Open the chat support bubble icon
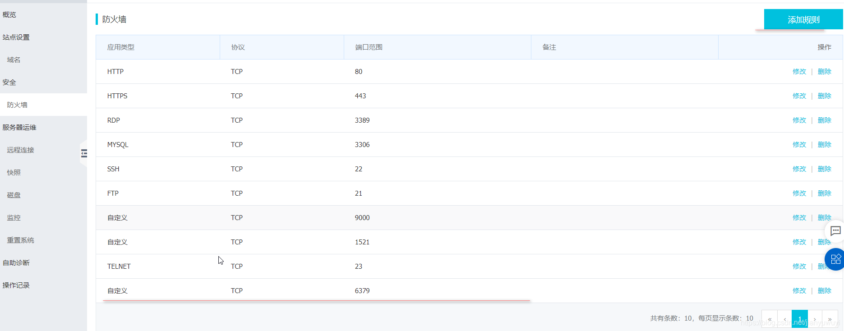This screenshot has height=331, width=844. [835, 231]
